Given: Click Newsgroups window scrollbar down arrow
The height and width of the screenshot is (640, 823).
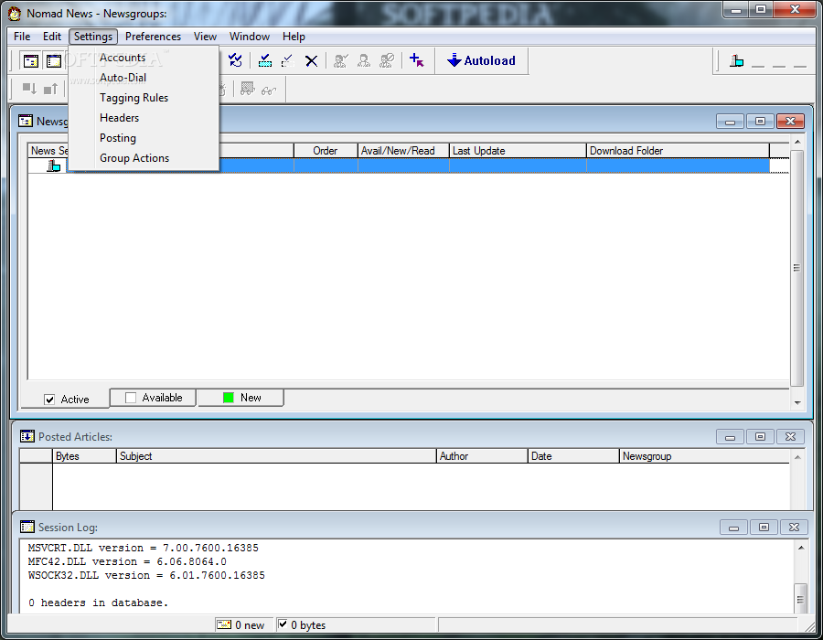Looking at the screenshot, I should coord(797,403).
